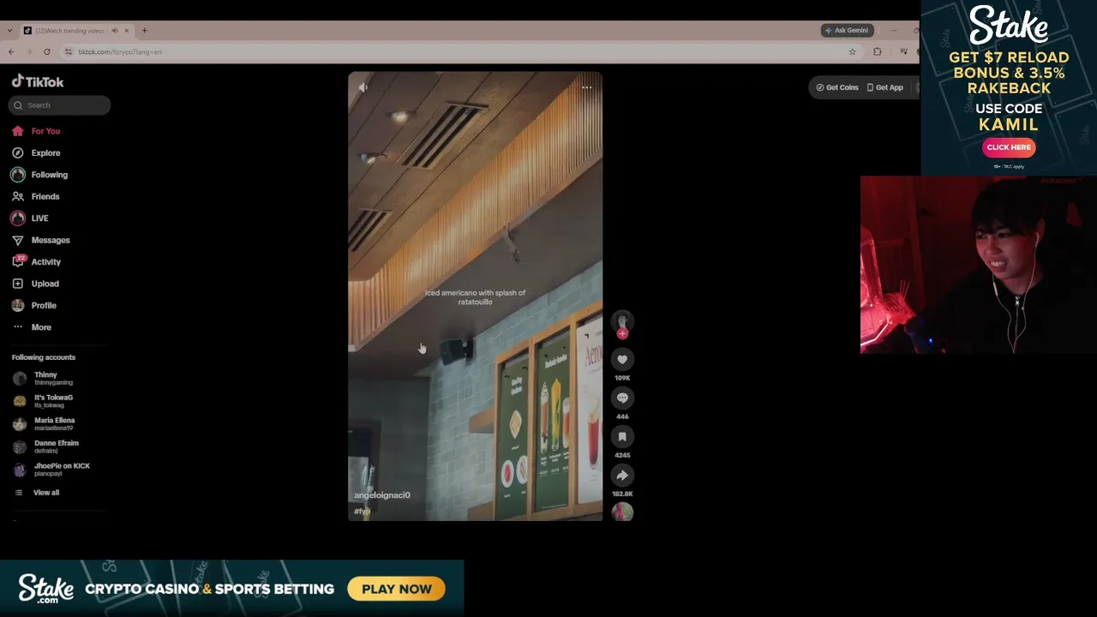The image size is (1097, 617).
Task: Open the video comments
Action: tap(622, 398)
